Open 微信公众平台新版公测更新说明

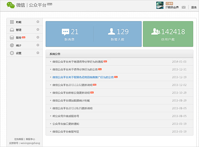click(71, 93)
